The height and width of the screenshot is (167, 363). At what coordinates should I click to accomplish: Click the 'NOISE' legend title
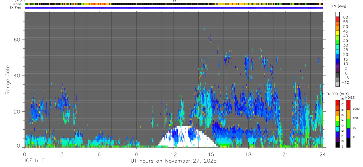click(350, 97)
